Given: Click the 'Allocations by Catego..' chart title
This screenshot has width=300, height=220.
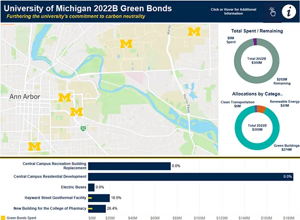Looking at the screenshot, I should coord(257,94).
